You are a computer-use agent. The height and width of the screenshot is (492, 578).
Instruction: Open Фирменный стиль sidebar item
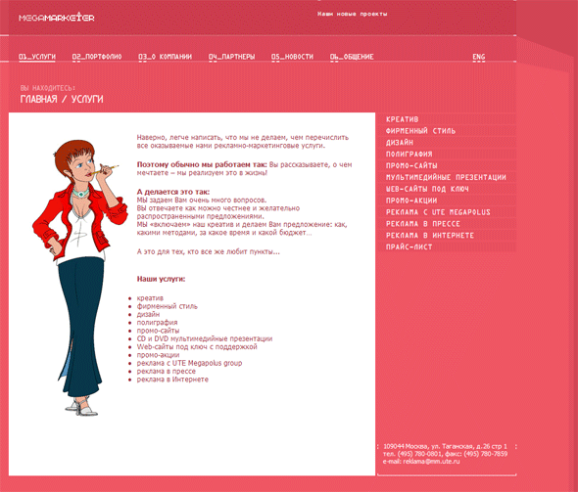coord(420,131)
